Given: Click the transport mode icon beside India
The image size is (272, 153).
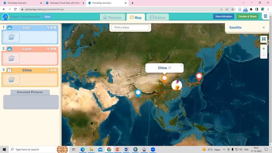Looking at the screenshot, I should [9, 28].
